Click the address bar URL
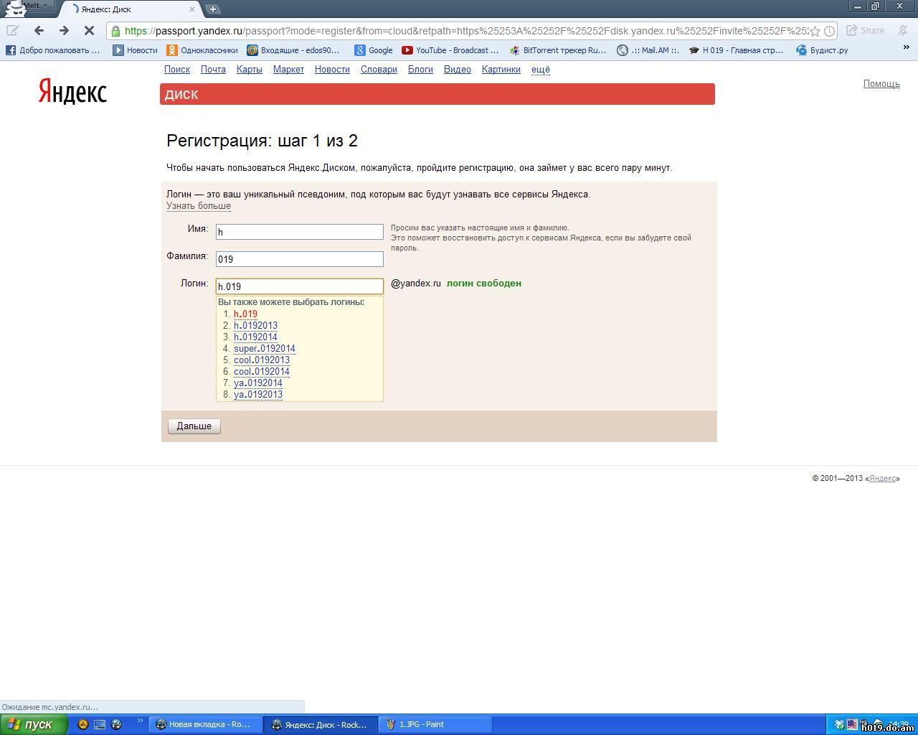The height and width of the screenshot is (735, 918). tap(466, 31)
